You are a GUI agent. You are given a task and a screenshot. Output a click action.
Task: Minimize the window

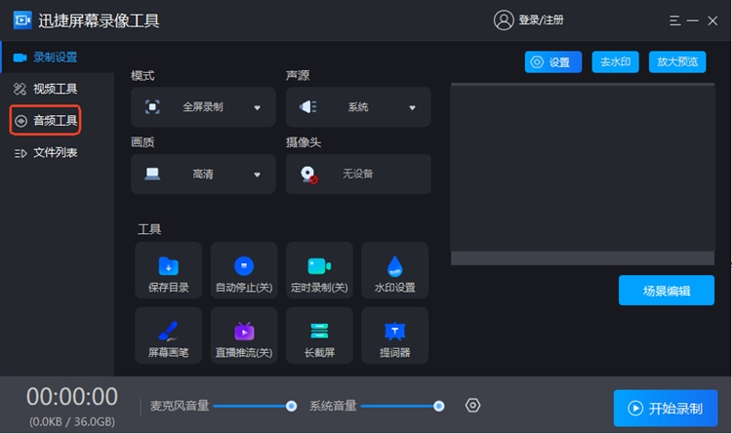coord(693,20)
